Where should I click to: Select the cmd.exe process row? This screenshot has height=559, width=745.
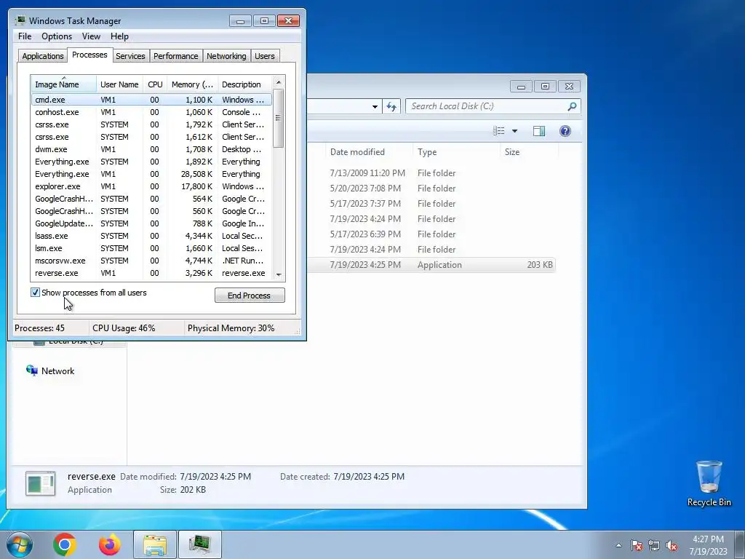click(151, 100)
